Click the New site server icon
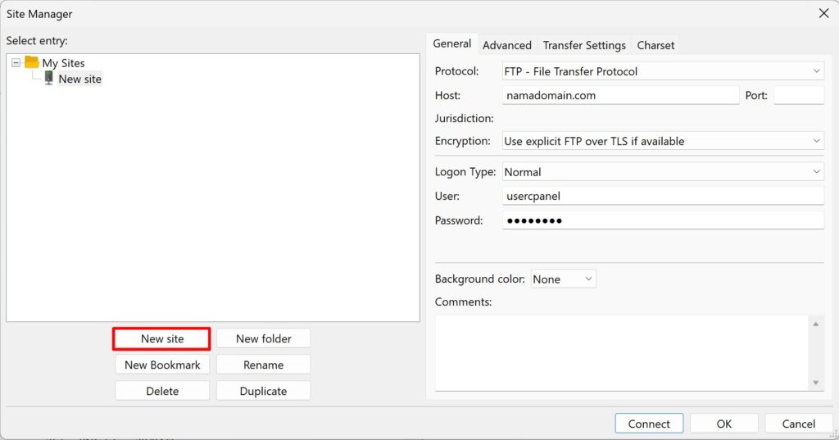Screen dimensions: 839x440 point(48,78)
